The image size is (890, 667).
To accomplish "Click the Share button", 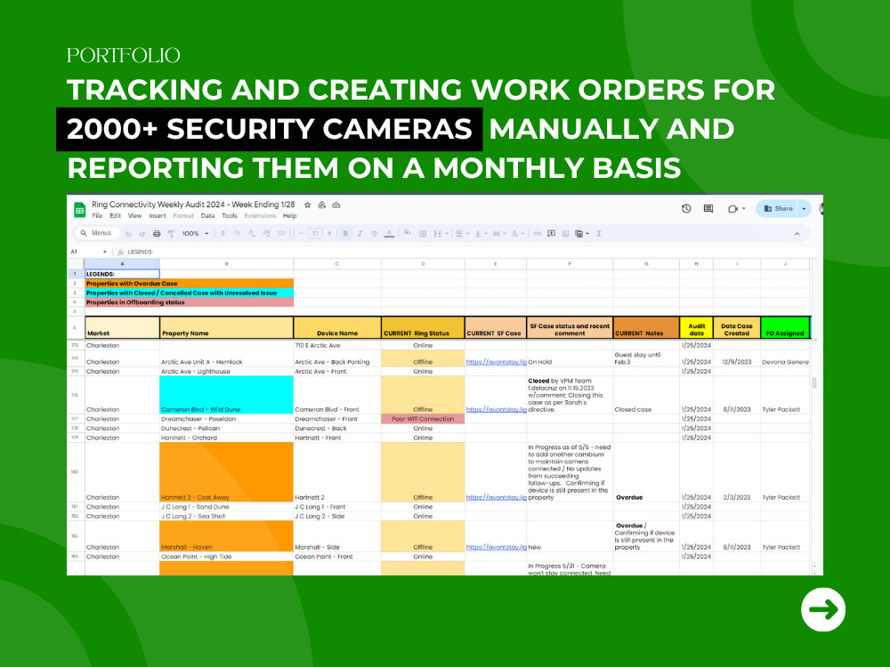I will 778,209.
